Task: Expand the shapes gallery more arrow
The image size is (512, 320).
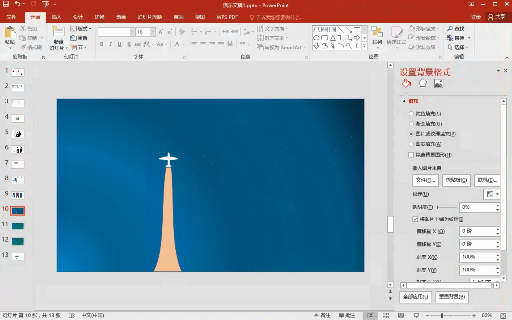Action: click(364, 46)
